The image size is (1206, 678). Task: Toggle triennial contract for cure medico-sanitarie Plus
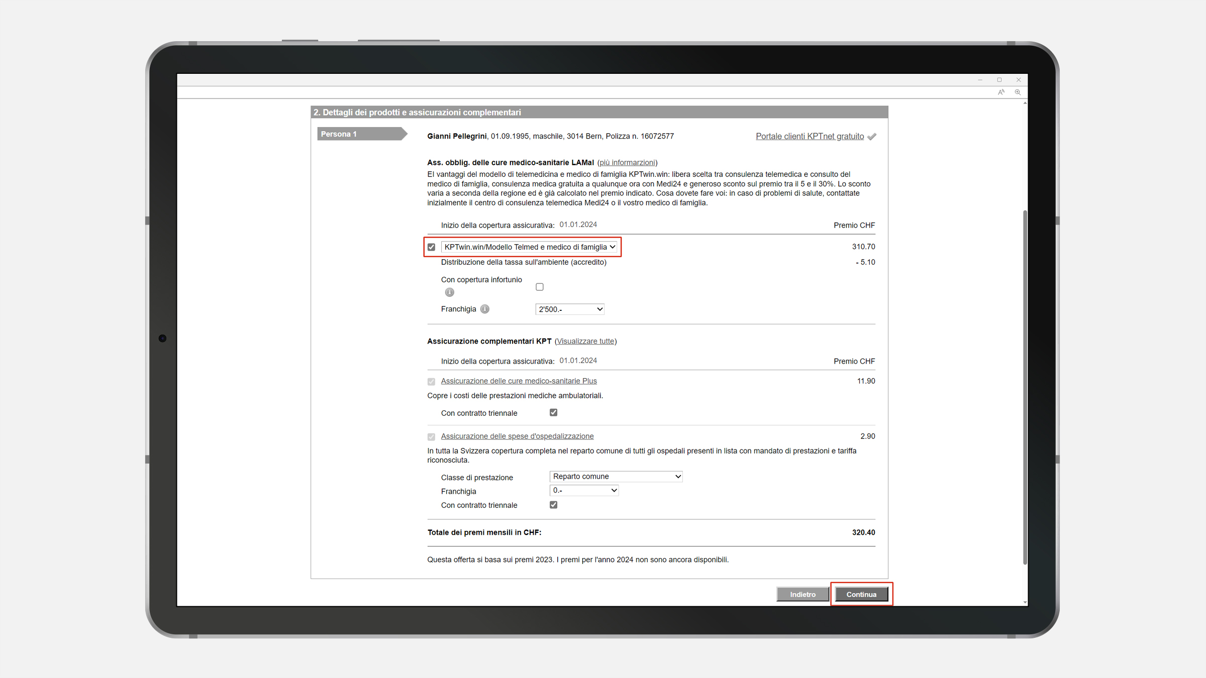coord(553,412)
